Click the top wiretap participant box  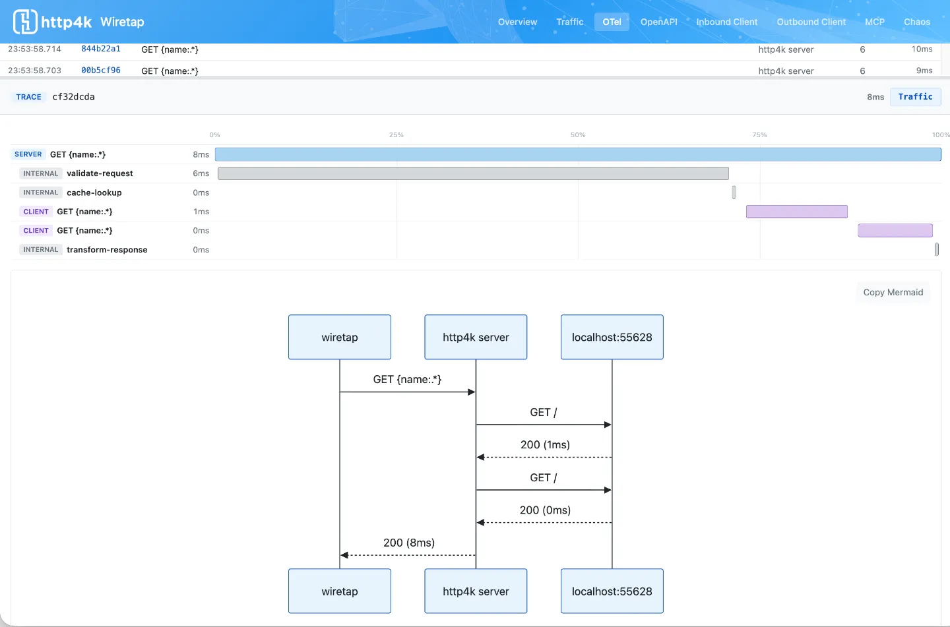(340, 337)
